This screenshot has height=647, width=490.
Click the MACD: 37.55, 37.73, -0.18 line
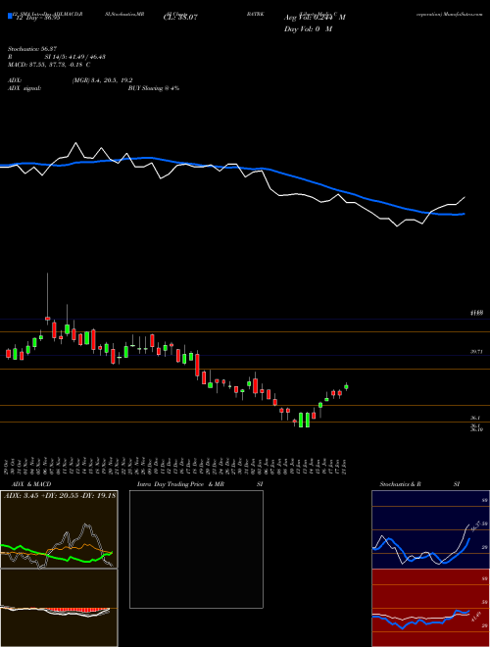(49, 65)
